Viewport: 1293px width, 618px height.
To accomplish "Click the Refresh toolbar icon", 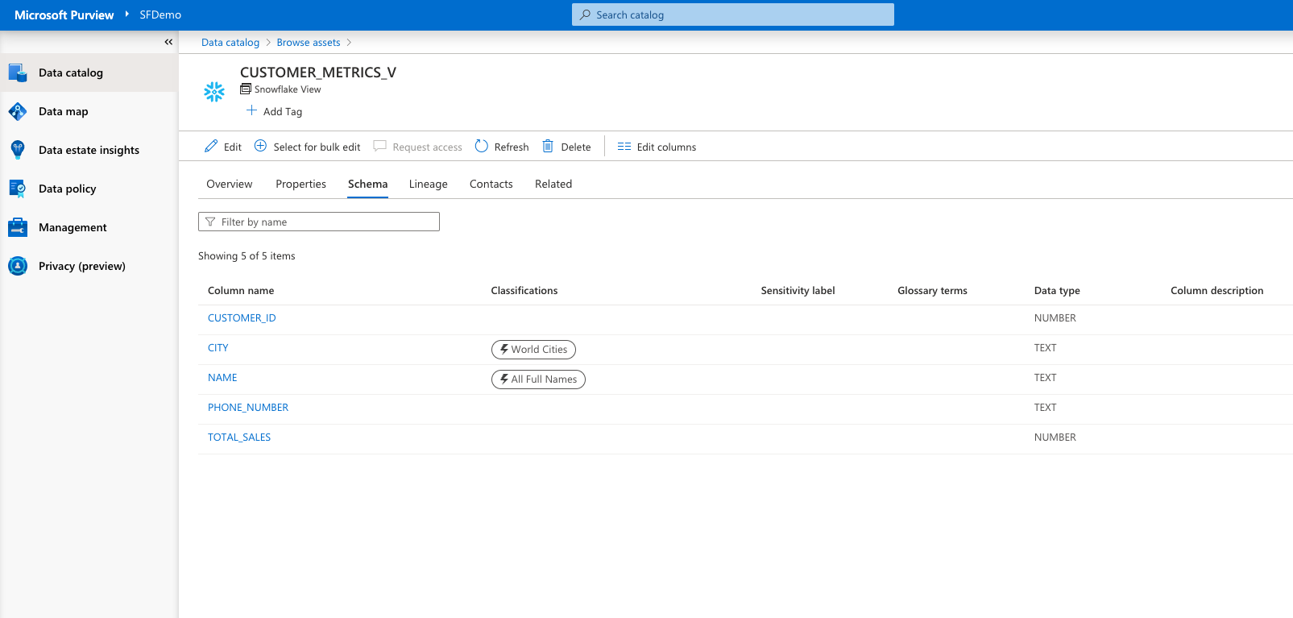I will (482, 146).
